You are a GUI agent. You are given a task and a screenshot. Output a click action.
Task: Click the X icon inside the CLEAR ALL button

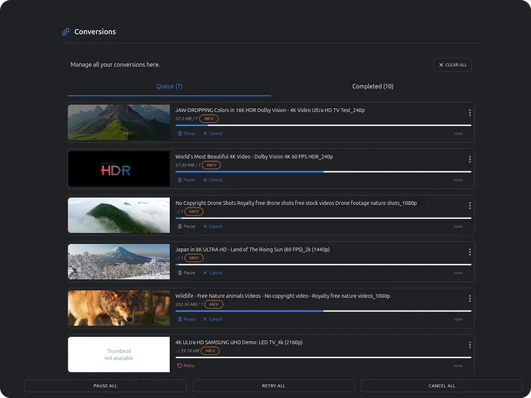click(441, 64)
